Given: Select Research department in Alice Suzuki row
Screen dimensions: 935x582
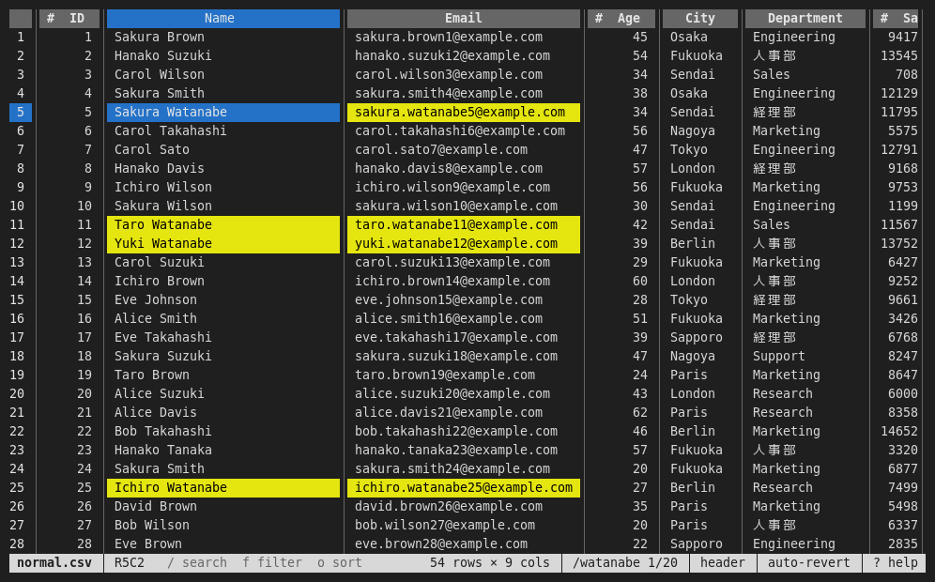Looking at the screenshot, I should pyautogui.click(x=805, y=393).
